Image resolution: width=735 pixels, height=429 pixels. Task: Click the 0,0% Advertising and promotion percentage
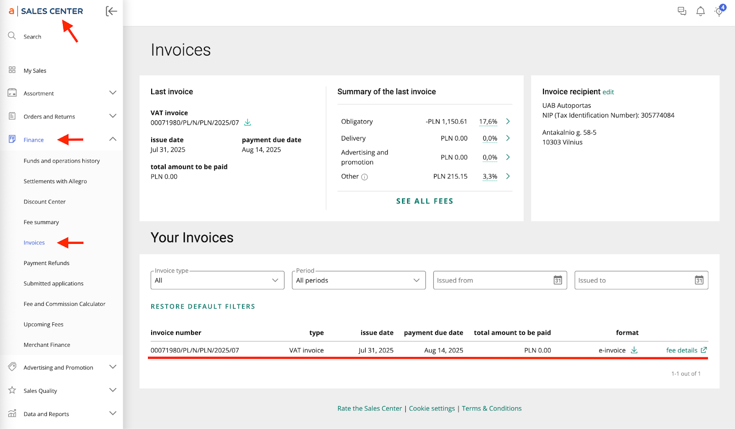[490, 158]
